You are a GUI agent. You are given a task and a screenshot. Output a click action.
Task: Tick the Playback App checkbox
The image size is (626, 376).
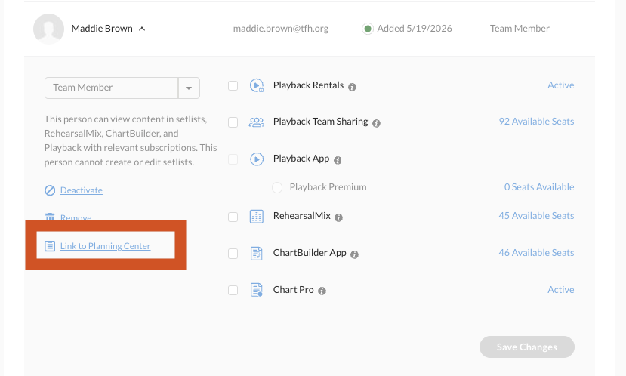pos(233,159)
